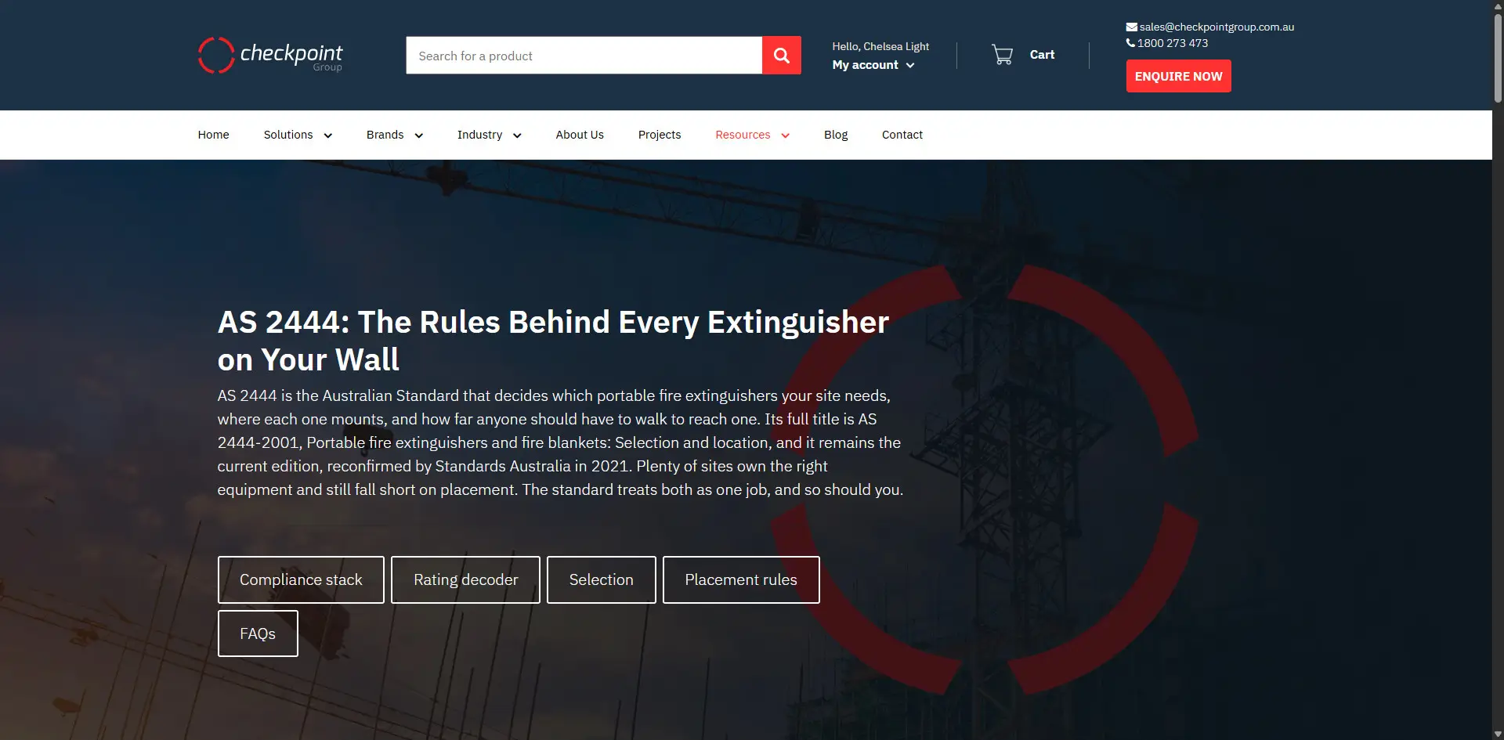Expand the Resources menu chevron

786,135
